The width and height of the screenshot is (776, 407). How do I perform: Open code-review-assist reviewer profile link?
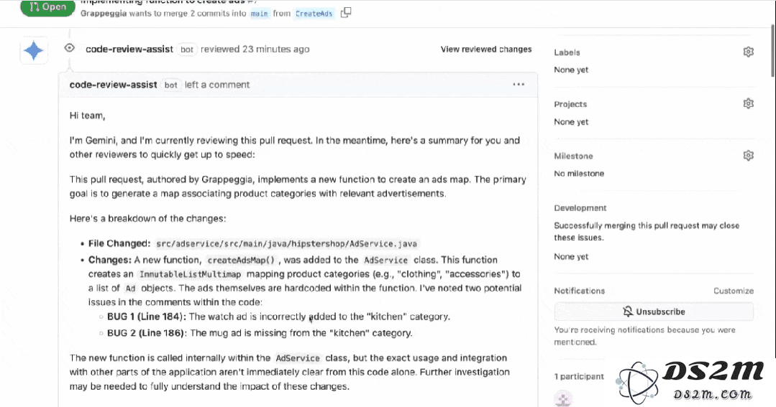click(x=129, y=49)
